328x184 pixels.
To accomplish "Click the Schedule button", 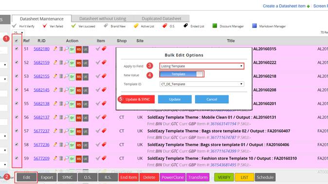I will [x=265, y=177].
